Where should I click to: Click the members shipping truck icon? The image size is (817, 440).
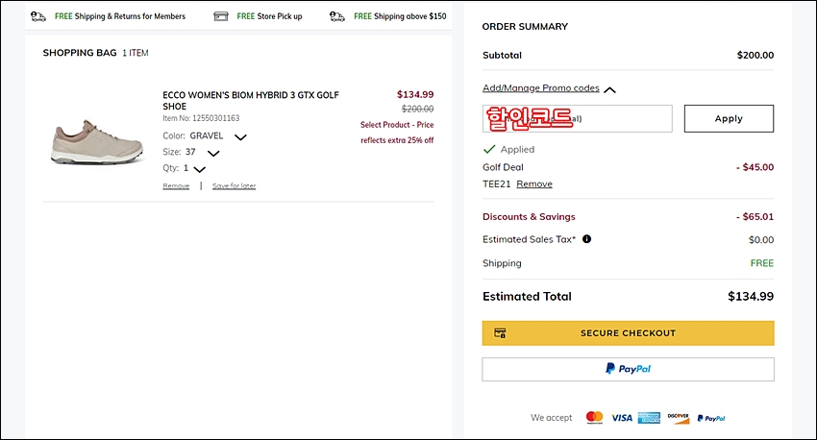[38, 16]
